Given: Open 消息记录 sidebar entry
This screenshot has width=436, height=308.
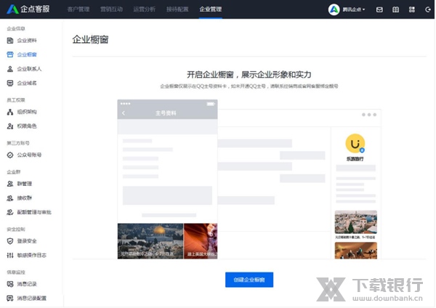Looking at the screenshot, I should [x=27, y=284].
